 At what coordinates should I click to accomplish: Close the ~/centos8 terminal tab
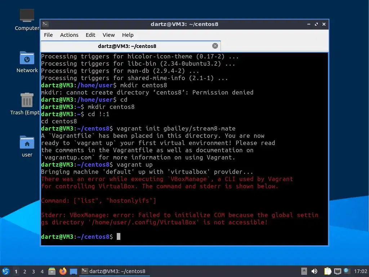coord(215,46)
